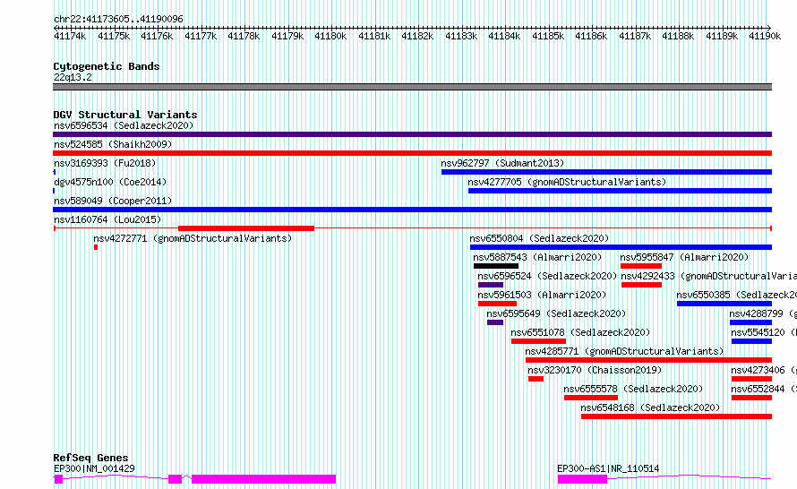Select the red nsv6555578 variant bar
This screenshot has height=489, width=797.
[591, 398]
